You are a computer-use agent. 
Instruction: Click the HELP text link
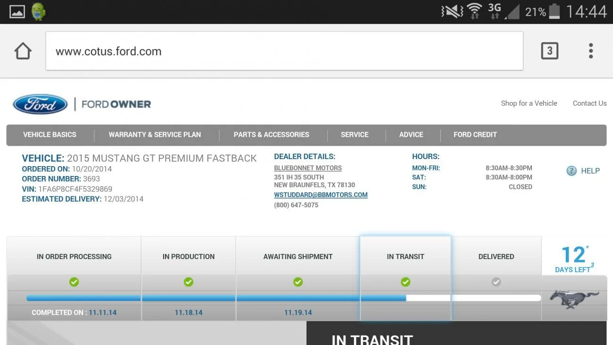pyautogui.click(x=590, y=171)
